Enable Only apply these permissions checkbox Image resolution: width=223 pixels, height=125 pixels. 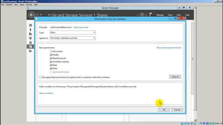point(40,77)
